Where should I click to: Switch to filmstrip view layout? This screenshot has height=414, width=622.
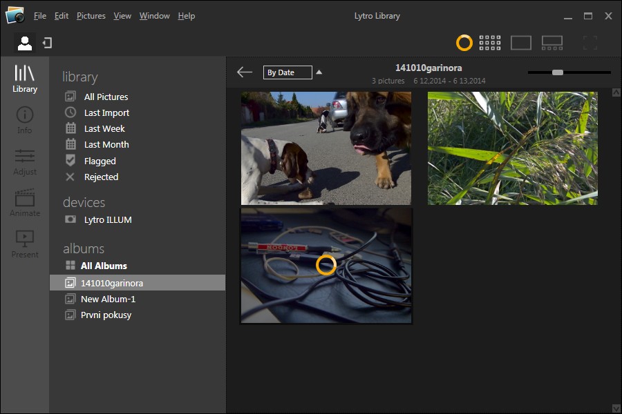[x=552, y=43]
